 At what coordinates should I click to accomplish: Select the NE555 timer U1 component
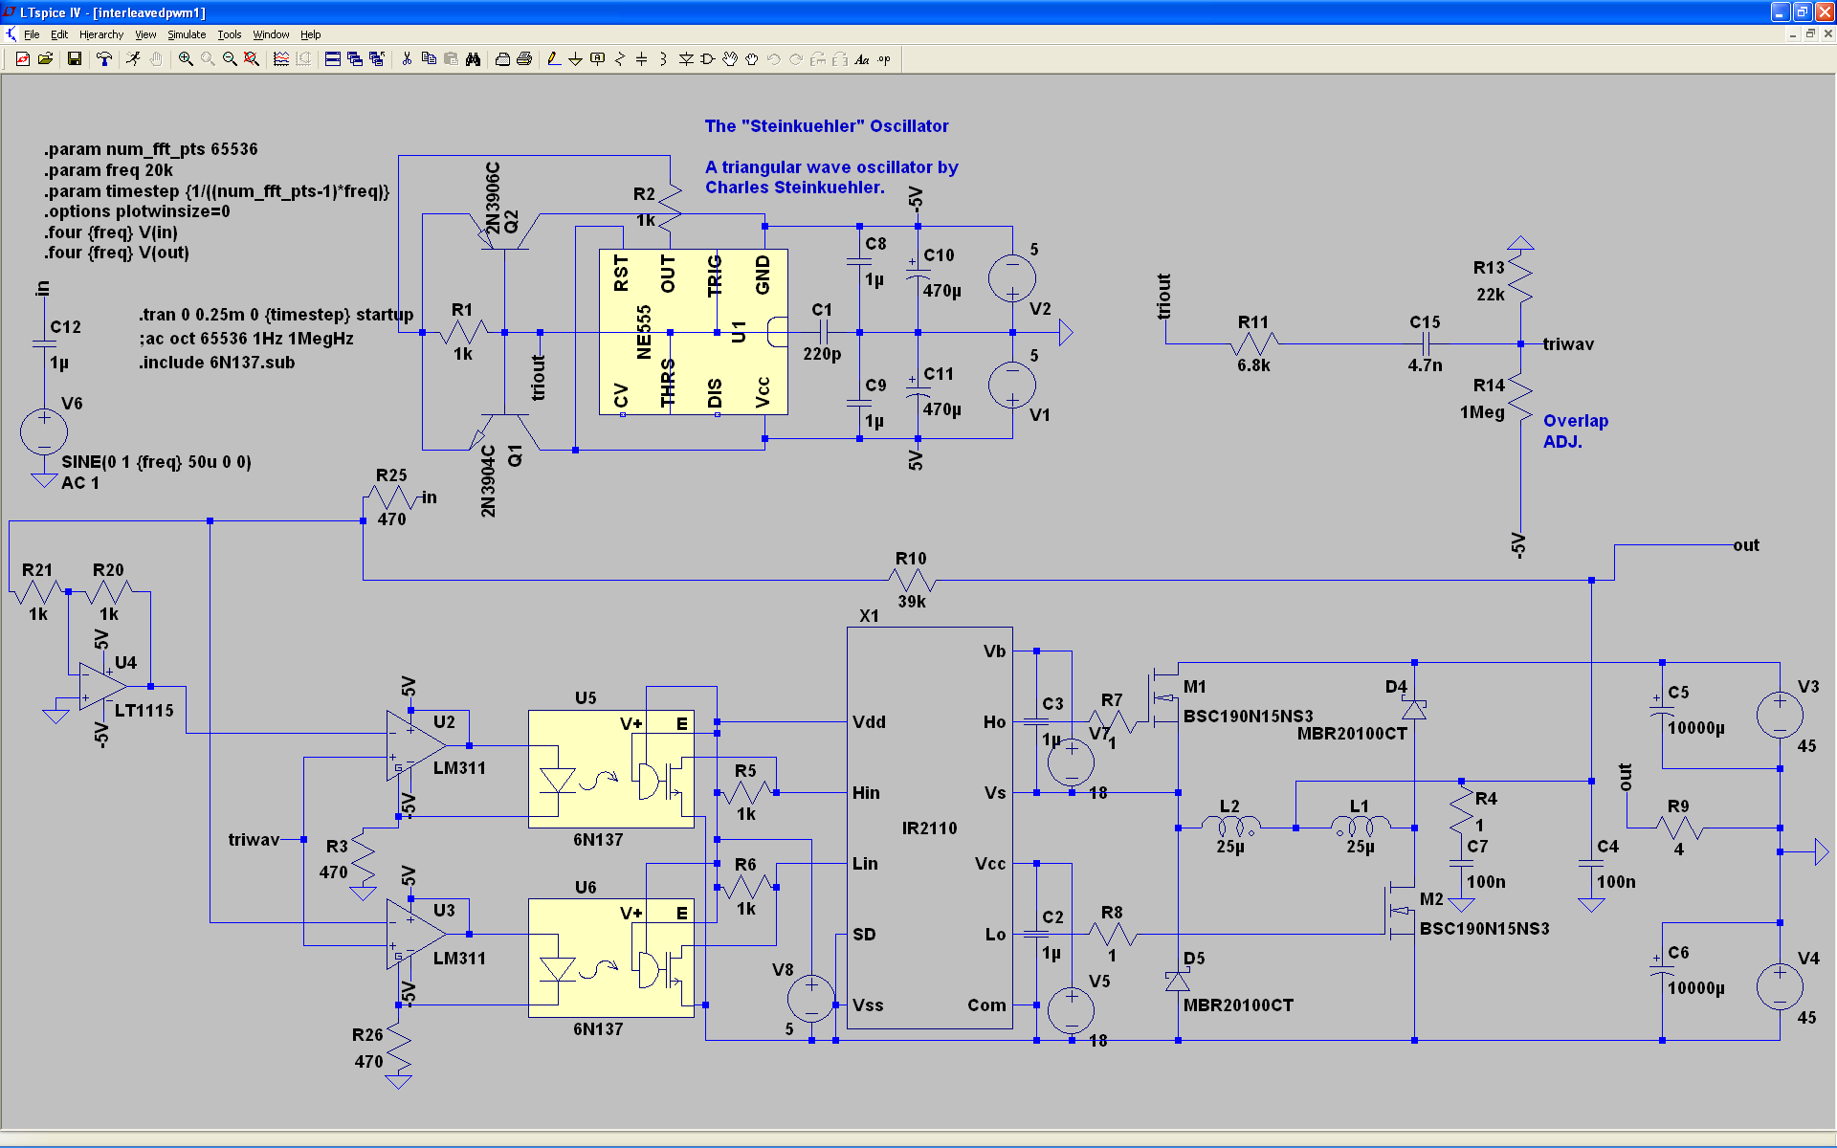tap(694, 332)
